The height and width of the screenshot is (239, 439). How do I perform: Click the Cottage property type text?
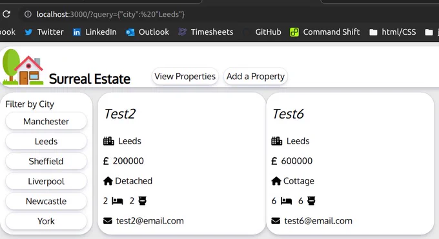pyautogui.click(x=299, y=181)
